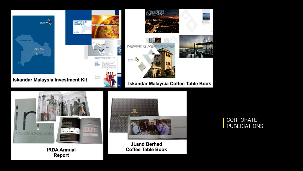Screen dimensions: 303x171
Task: Click the grey diamond pattern graphic
Action: coord(189,21)
